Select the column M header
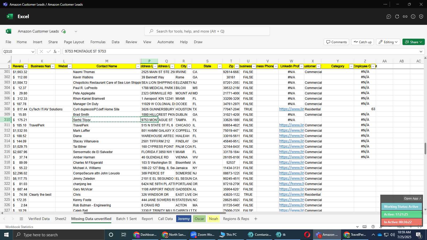This screenshot has height=240, width=427. (x=106, y=61)
